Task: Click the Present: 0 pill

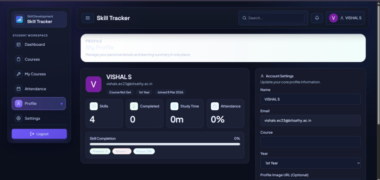Action: click(x=100, y=151)
